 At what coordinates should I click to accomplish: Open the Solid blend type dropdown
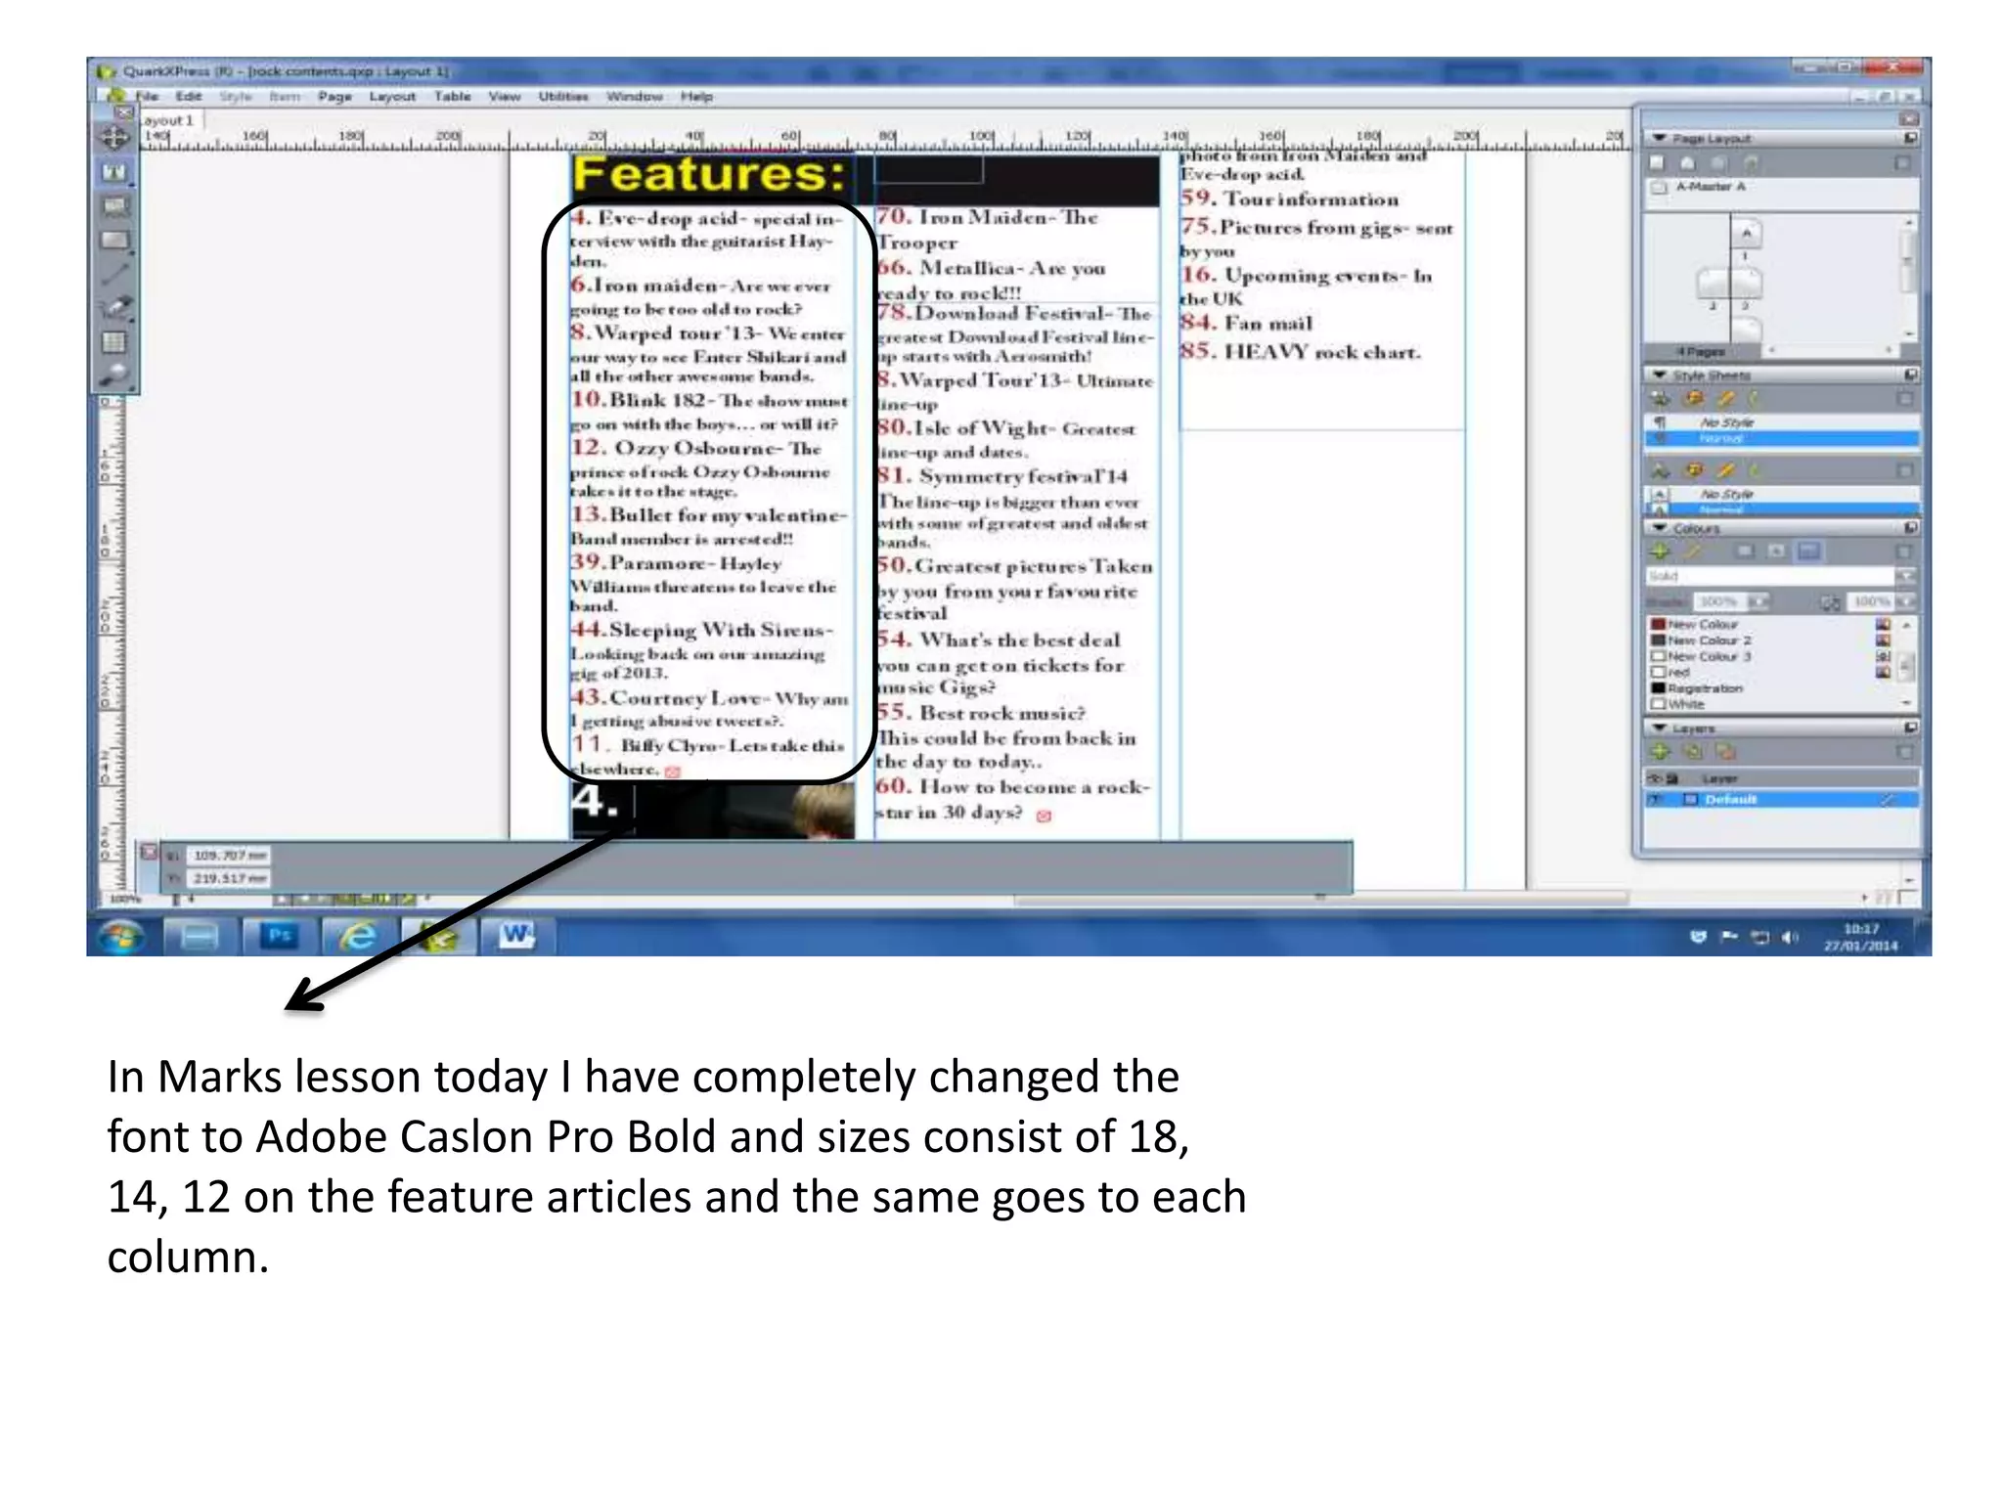click(1903, 576)
